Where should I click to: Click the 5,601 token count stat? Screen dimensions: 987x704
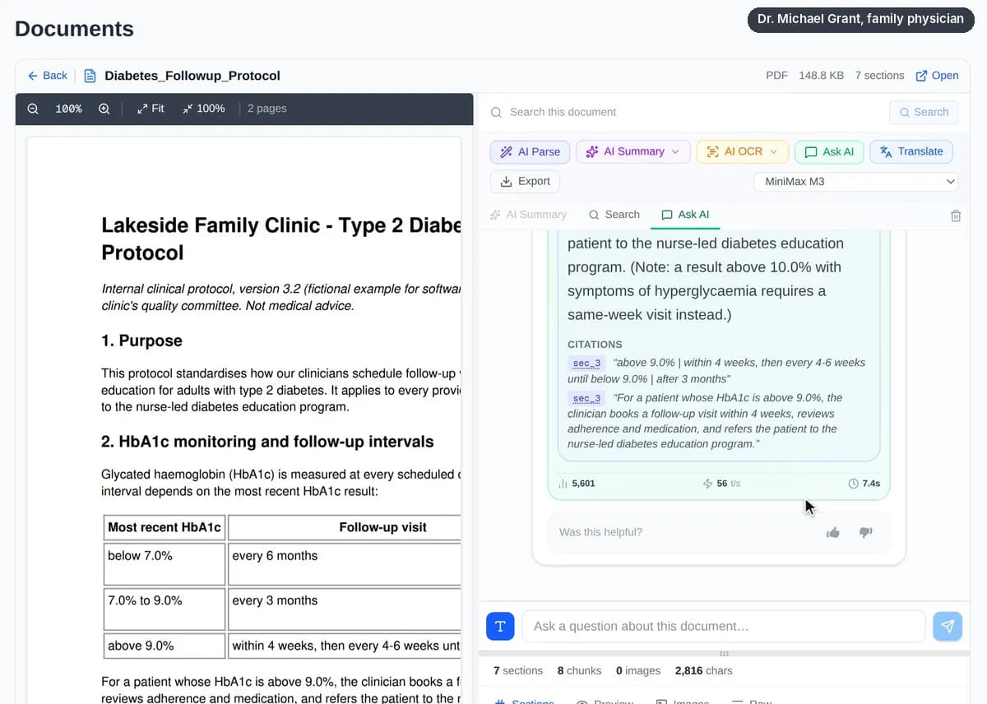577,484
